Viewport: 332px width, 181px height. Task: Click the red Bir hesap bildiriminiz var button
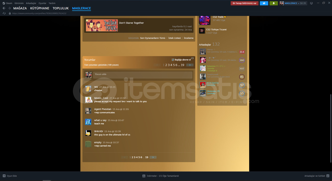pyautogui.click(x=245, y=3)
